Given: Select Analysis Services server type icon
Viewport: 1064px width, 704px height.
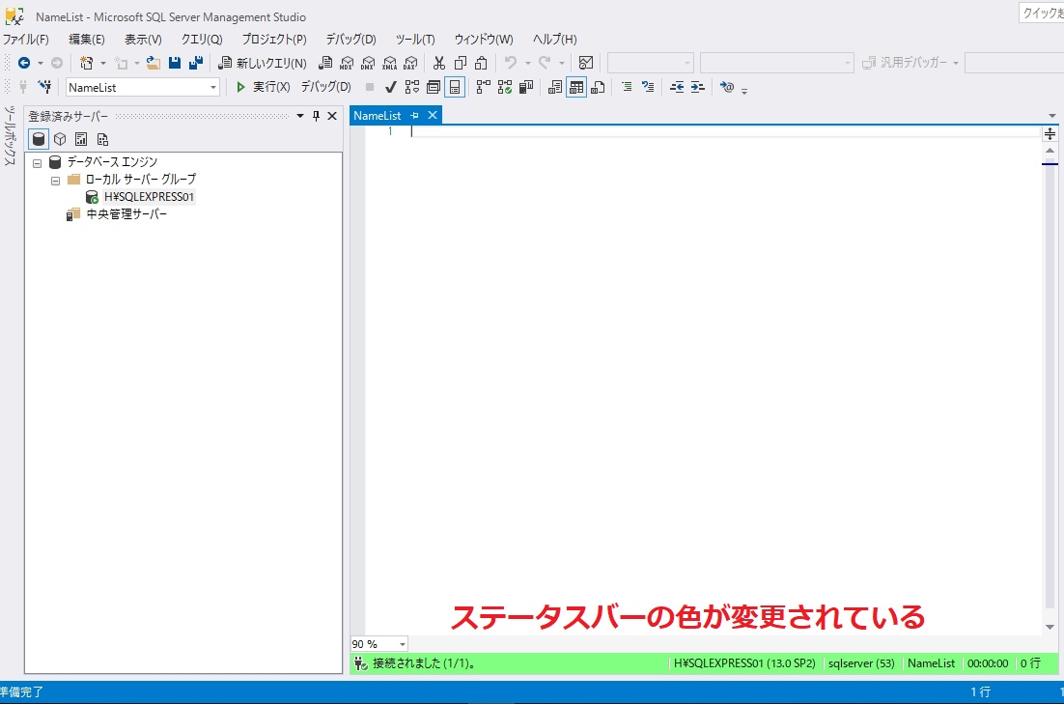Looking at the screenshot, I should (x=60, y=139).
